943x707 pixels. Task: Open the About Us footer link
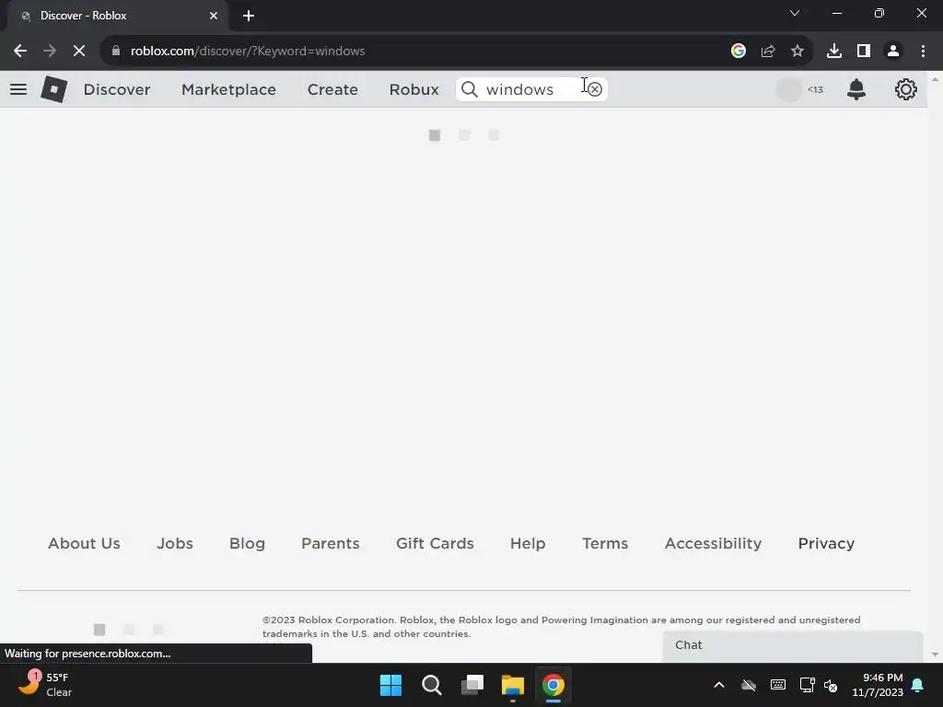[x=84, y=543]
